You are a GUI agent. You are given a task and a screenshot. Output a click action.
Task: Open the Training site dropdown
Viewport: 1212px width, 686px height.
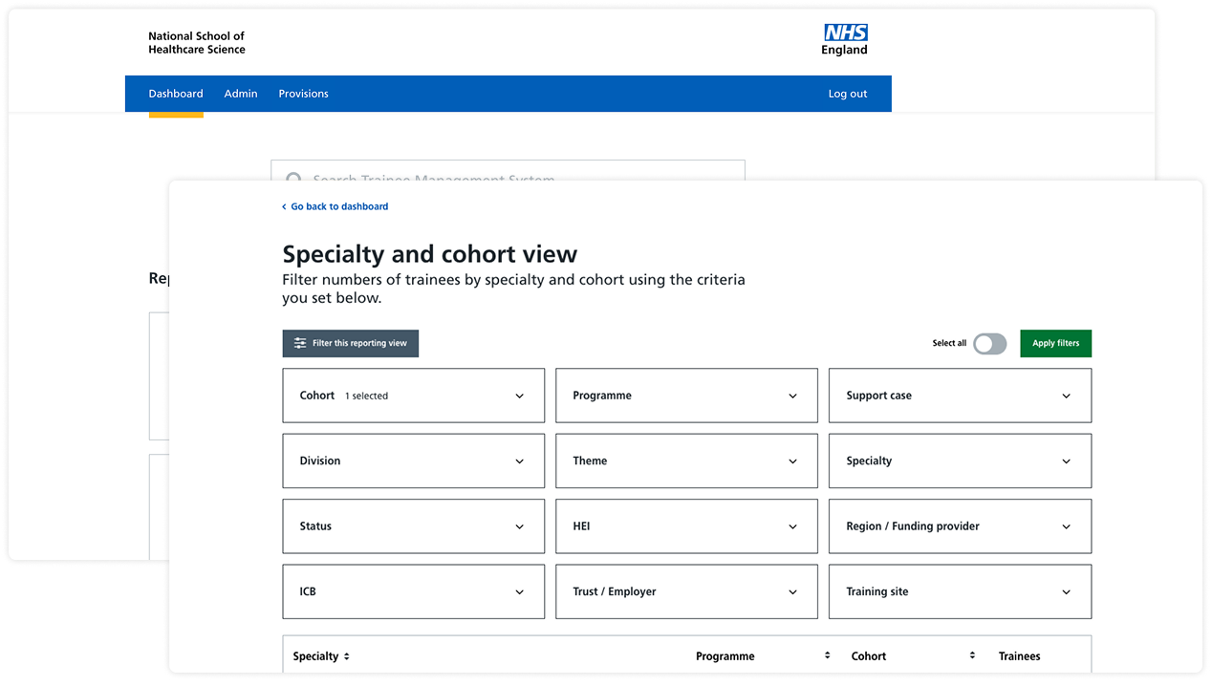pos(960,591)
